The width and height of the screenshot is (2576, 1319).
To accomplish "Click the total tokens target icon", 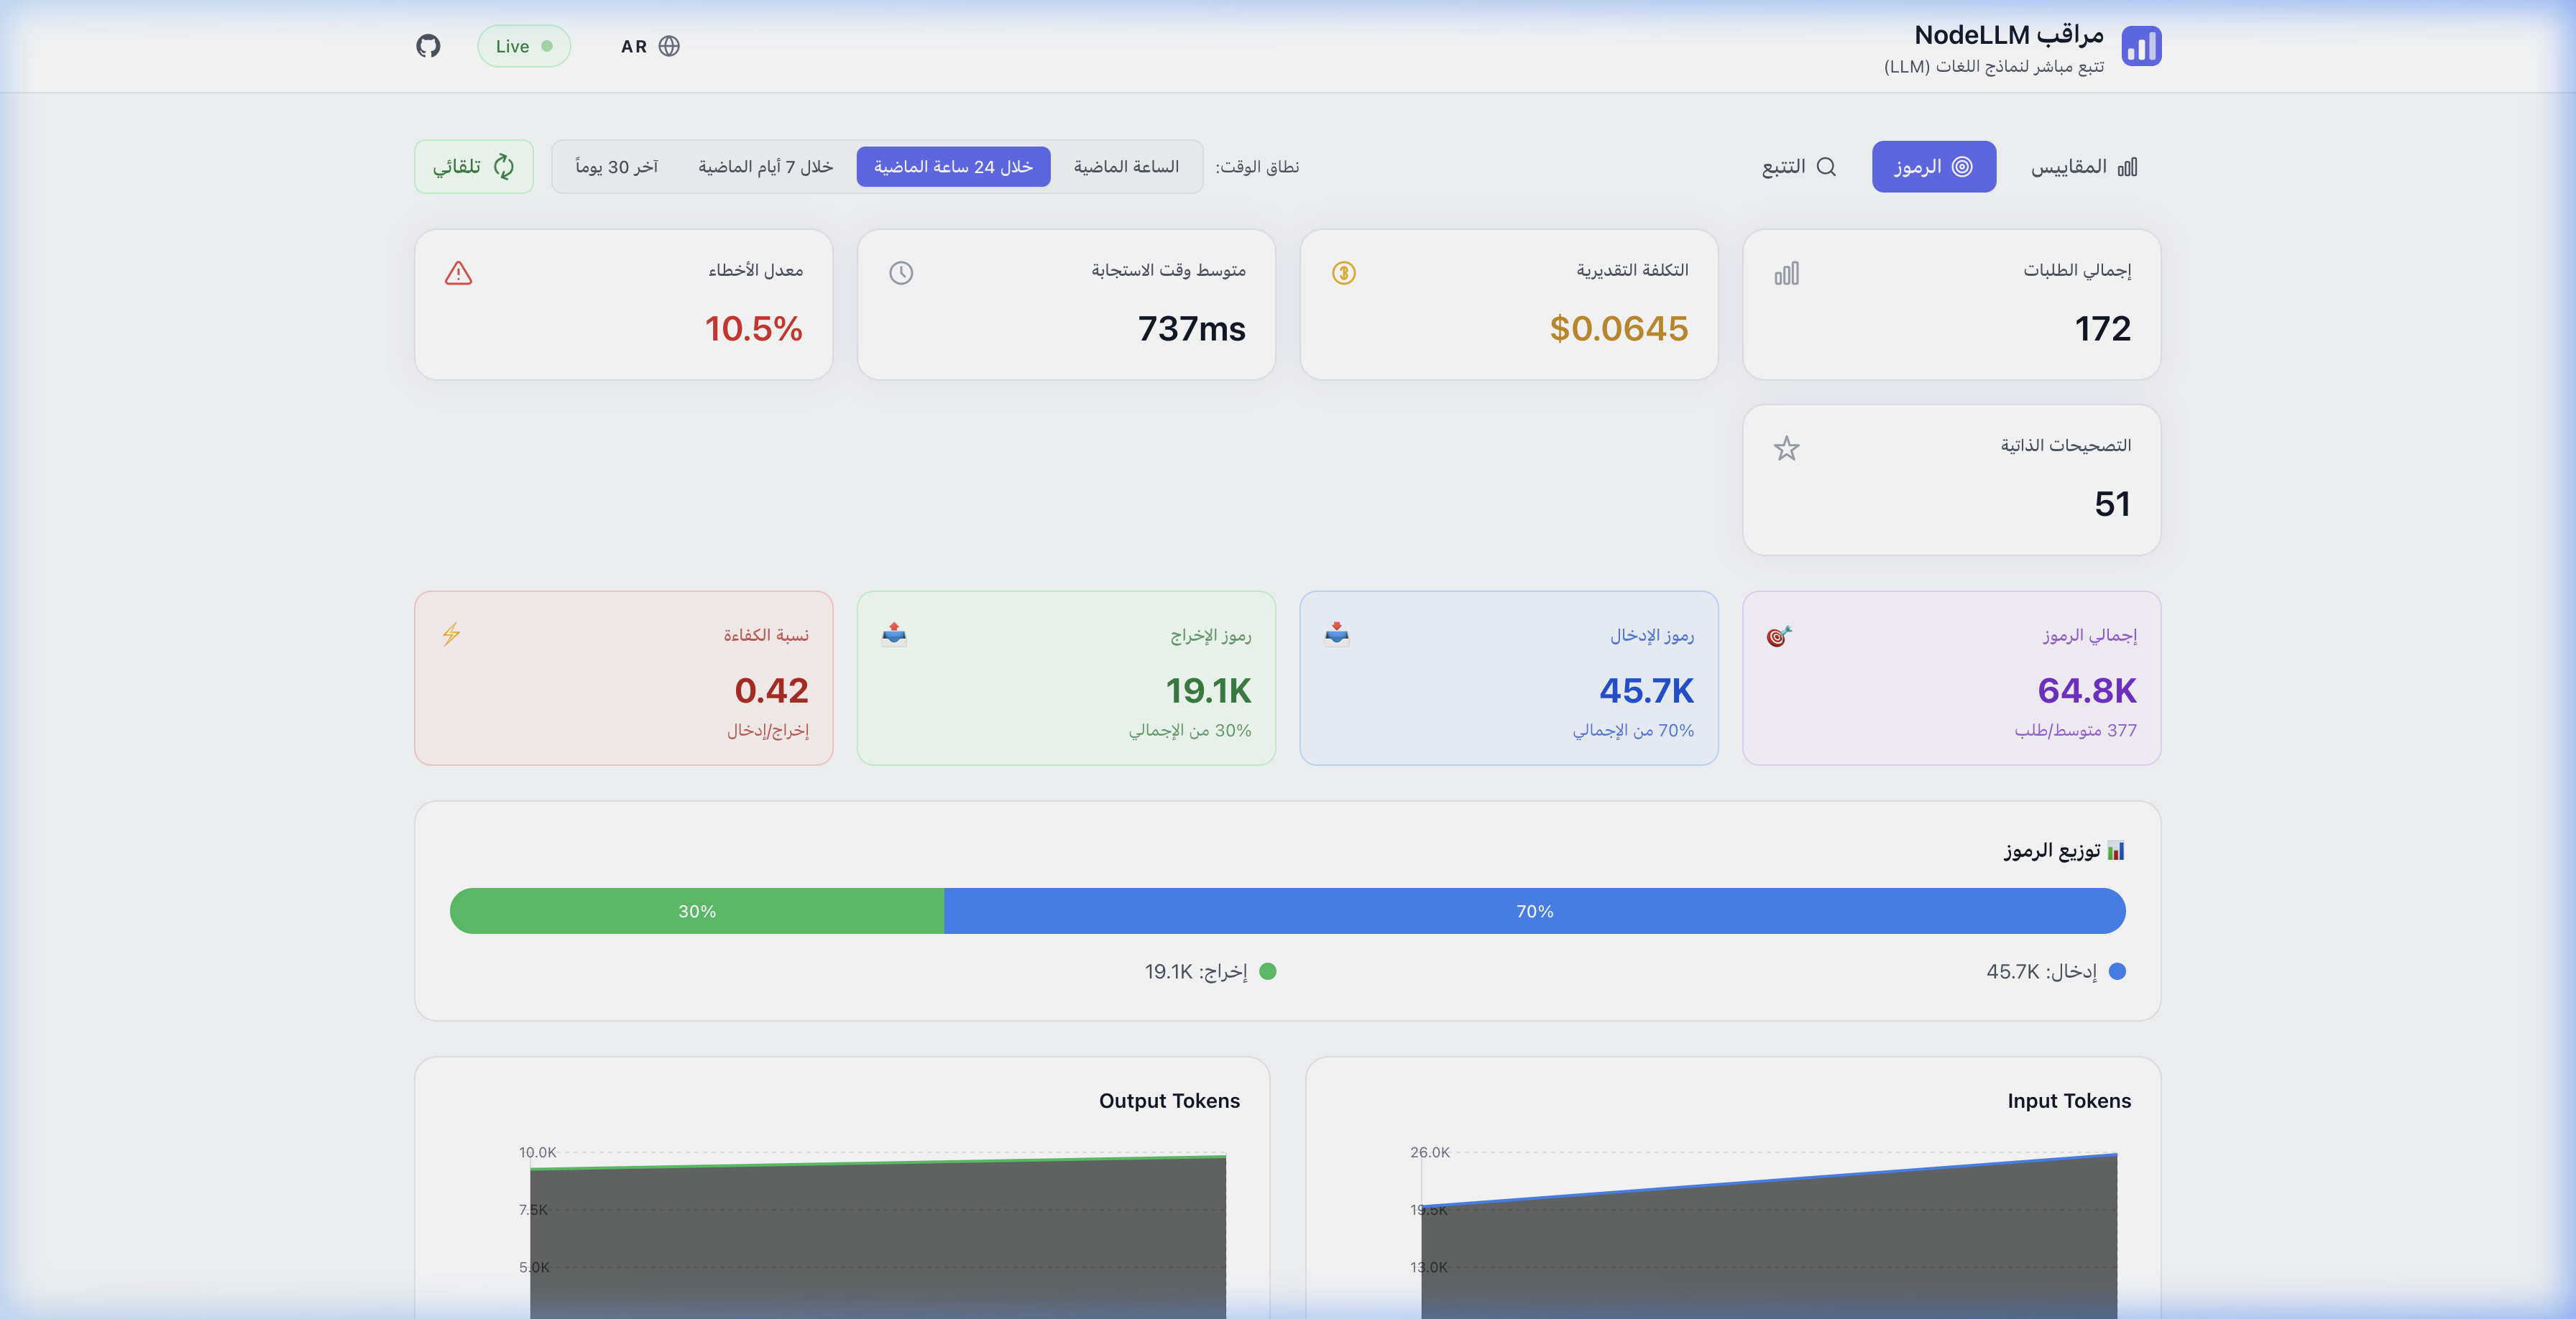I will [x=1778, y=636].
